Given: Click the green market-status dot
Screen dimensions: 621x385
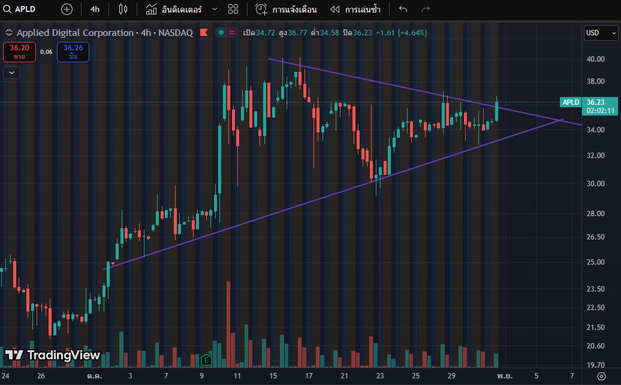Looking at the screenshot, I should (x=221, y=32).
